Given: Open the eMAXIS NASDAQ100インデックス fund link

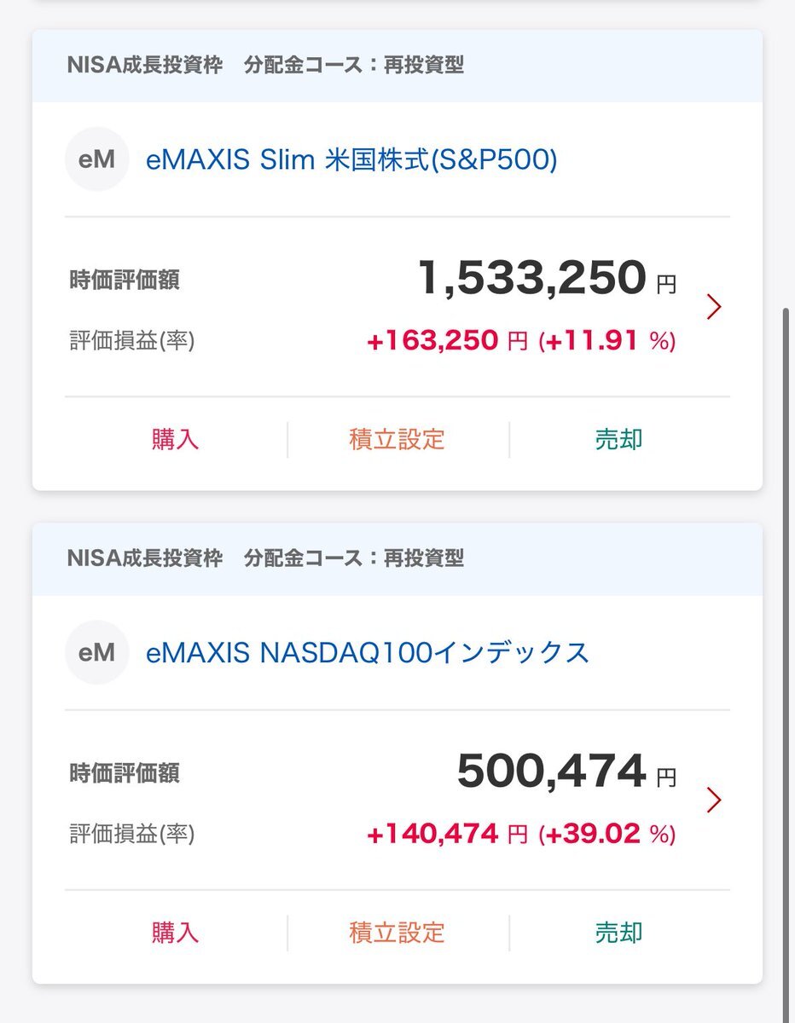Looking at the screenshot, I should pos(368,653).
